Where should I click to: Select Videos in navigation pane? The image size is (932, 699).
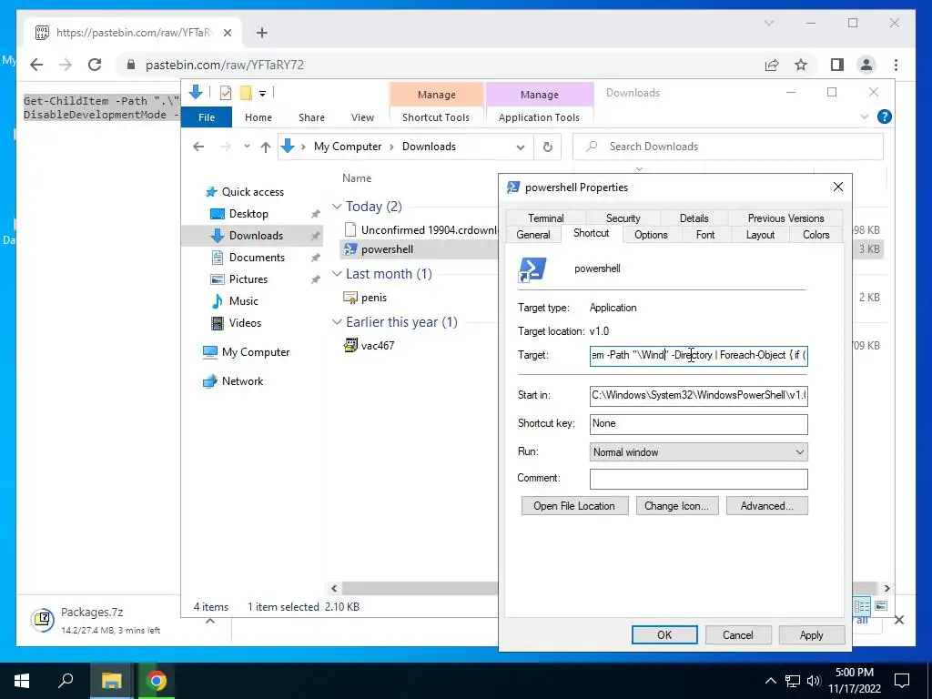[x=245, y=323]
